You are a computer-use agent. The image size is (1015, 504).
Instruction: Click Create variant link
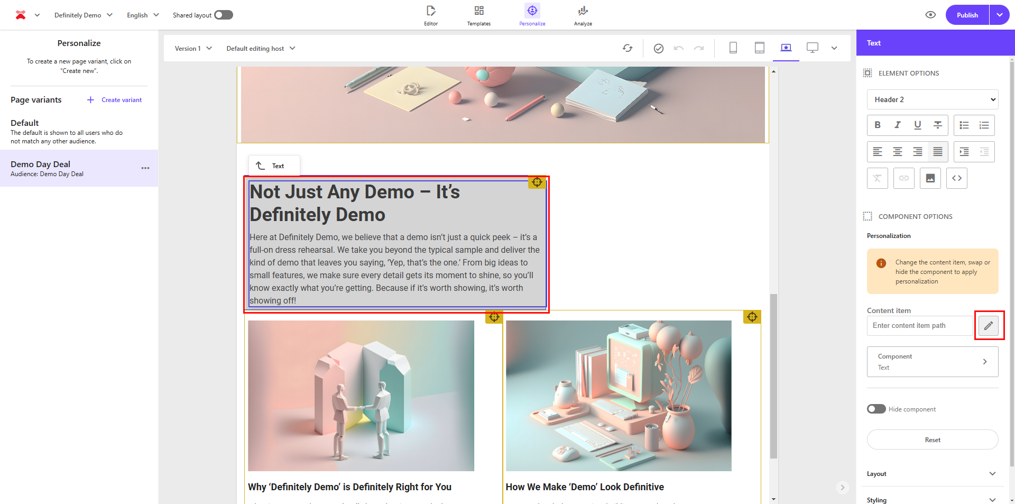pos(115,100)
